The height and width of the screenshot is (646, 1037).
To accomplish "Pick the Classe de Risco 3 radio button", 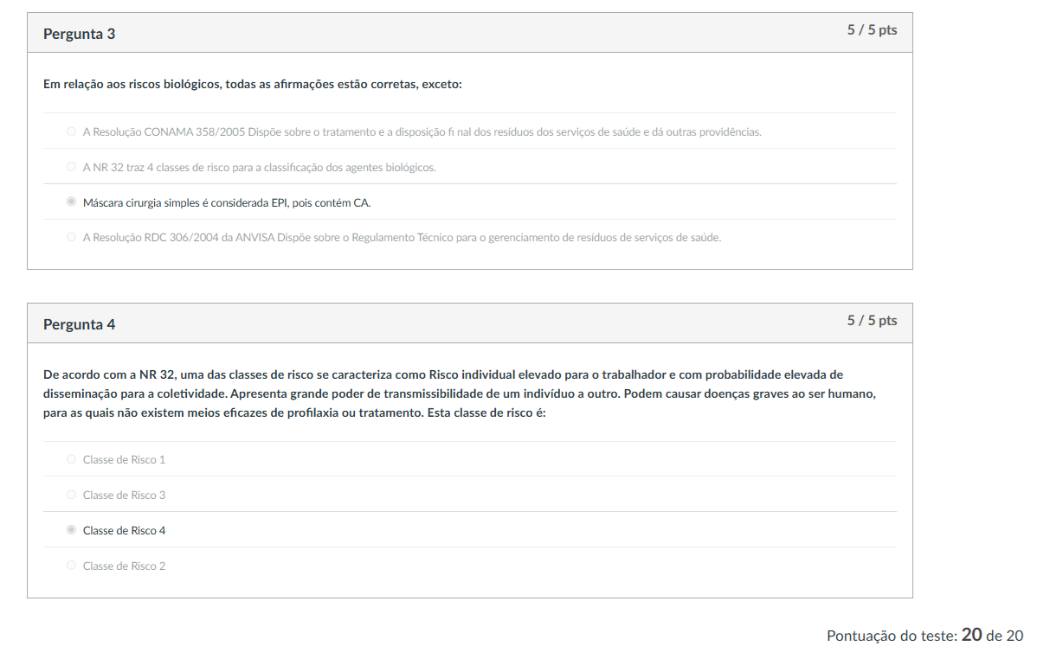I will pyautogui.click(x=71, y=495).
